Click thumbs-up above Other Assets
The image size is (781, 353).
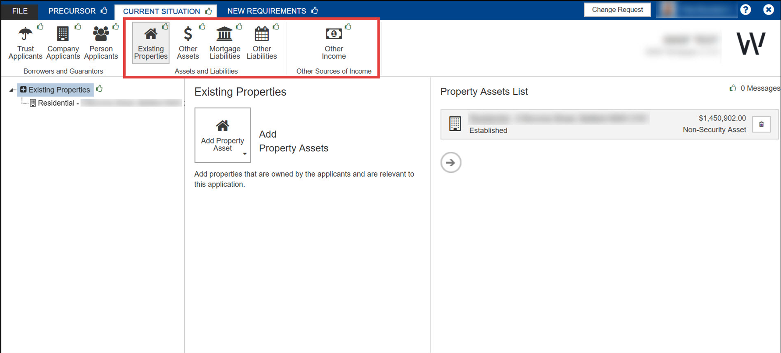202,27
